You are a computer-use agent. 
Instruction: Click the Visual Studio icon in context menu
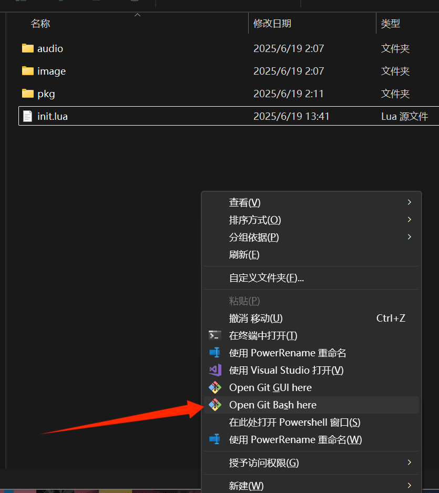point(215,370)
